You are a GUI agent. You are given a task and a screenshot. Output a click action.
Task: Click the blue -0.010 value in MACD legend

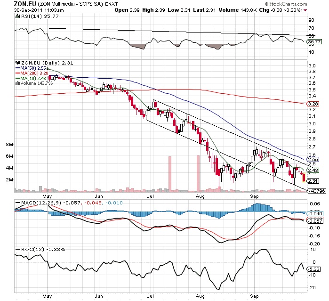pyautogui.click(x=114, y=203)
